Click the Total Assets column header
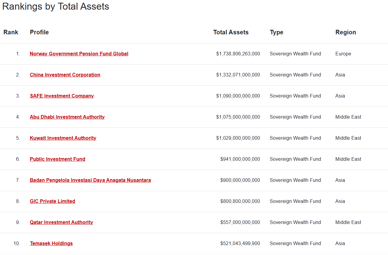Image resolution: width=388 pixels, height=255 pixels. point(231,32)
